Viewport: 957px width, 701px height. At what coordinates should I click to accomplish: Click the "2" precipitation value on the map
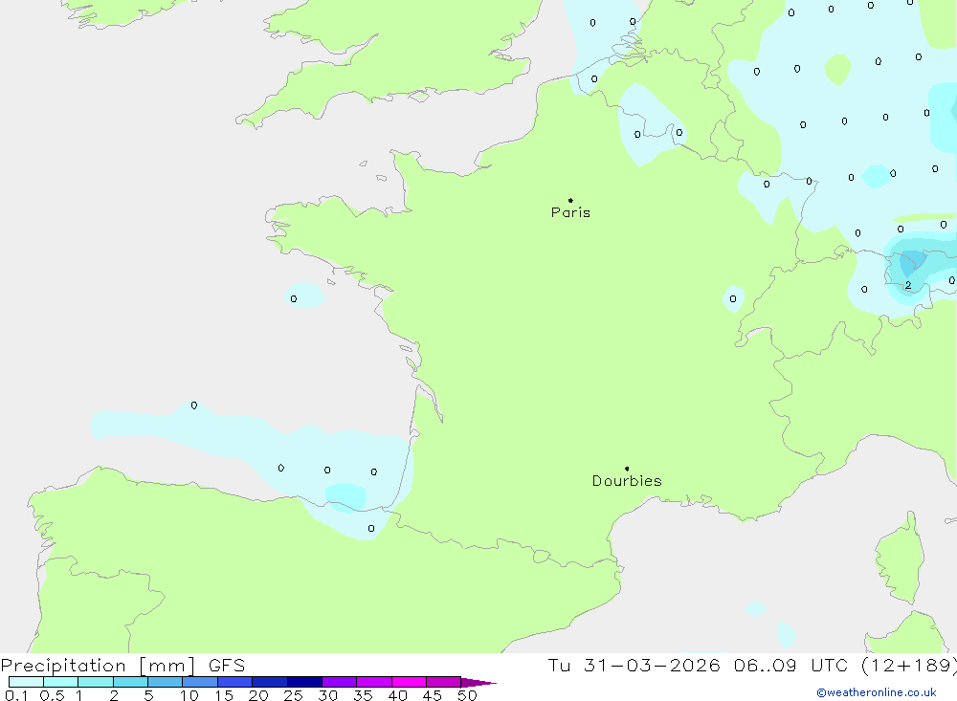pyautogui.click(x=908, y=285)
